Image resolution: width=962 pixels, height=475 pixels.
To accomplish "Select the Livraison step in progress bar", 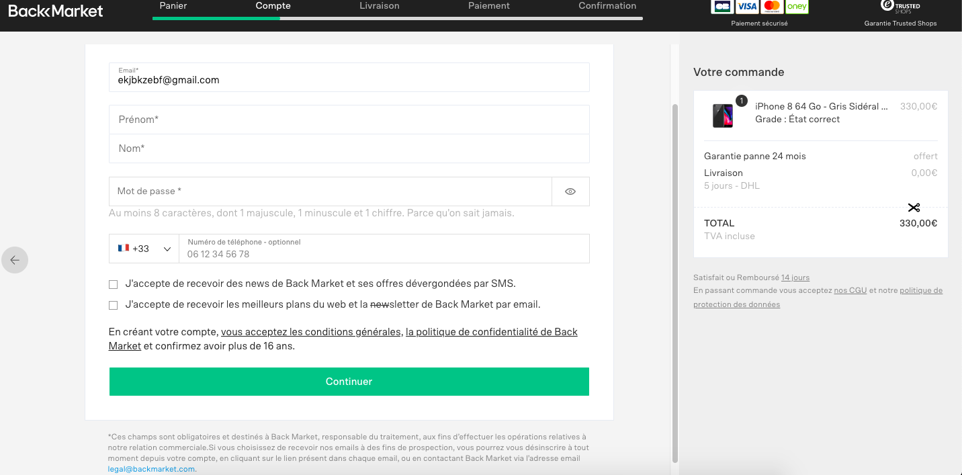I will (x=379, y=6).
